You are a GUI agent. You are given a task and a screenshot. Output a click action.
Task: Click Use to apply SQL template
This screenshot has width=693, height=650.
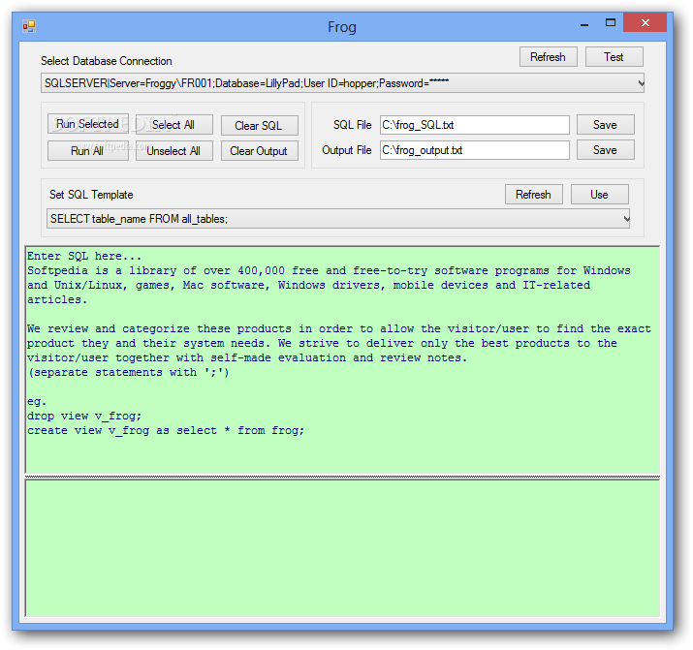tap(600, 195)
